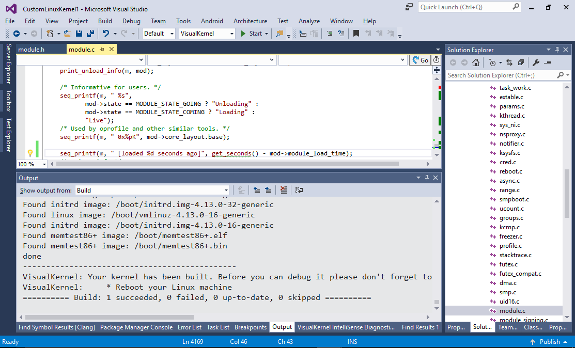This screenshot has width=575, height=348.
Task: Click the Pending Changes Filter clock icon
Action: tap(492, 62)
